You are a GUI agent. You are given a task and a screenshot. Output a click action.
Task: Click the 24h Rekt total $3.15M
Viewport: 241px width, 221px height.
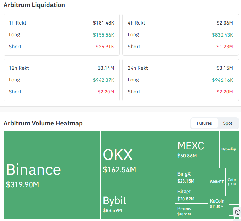225,68
